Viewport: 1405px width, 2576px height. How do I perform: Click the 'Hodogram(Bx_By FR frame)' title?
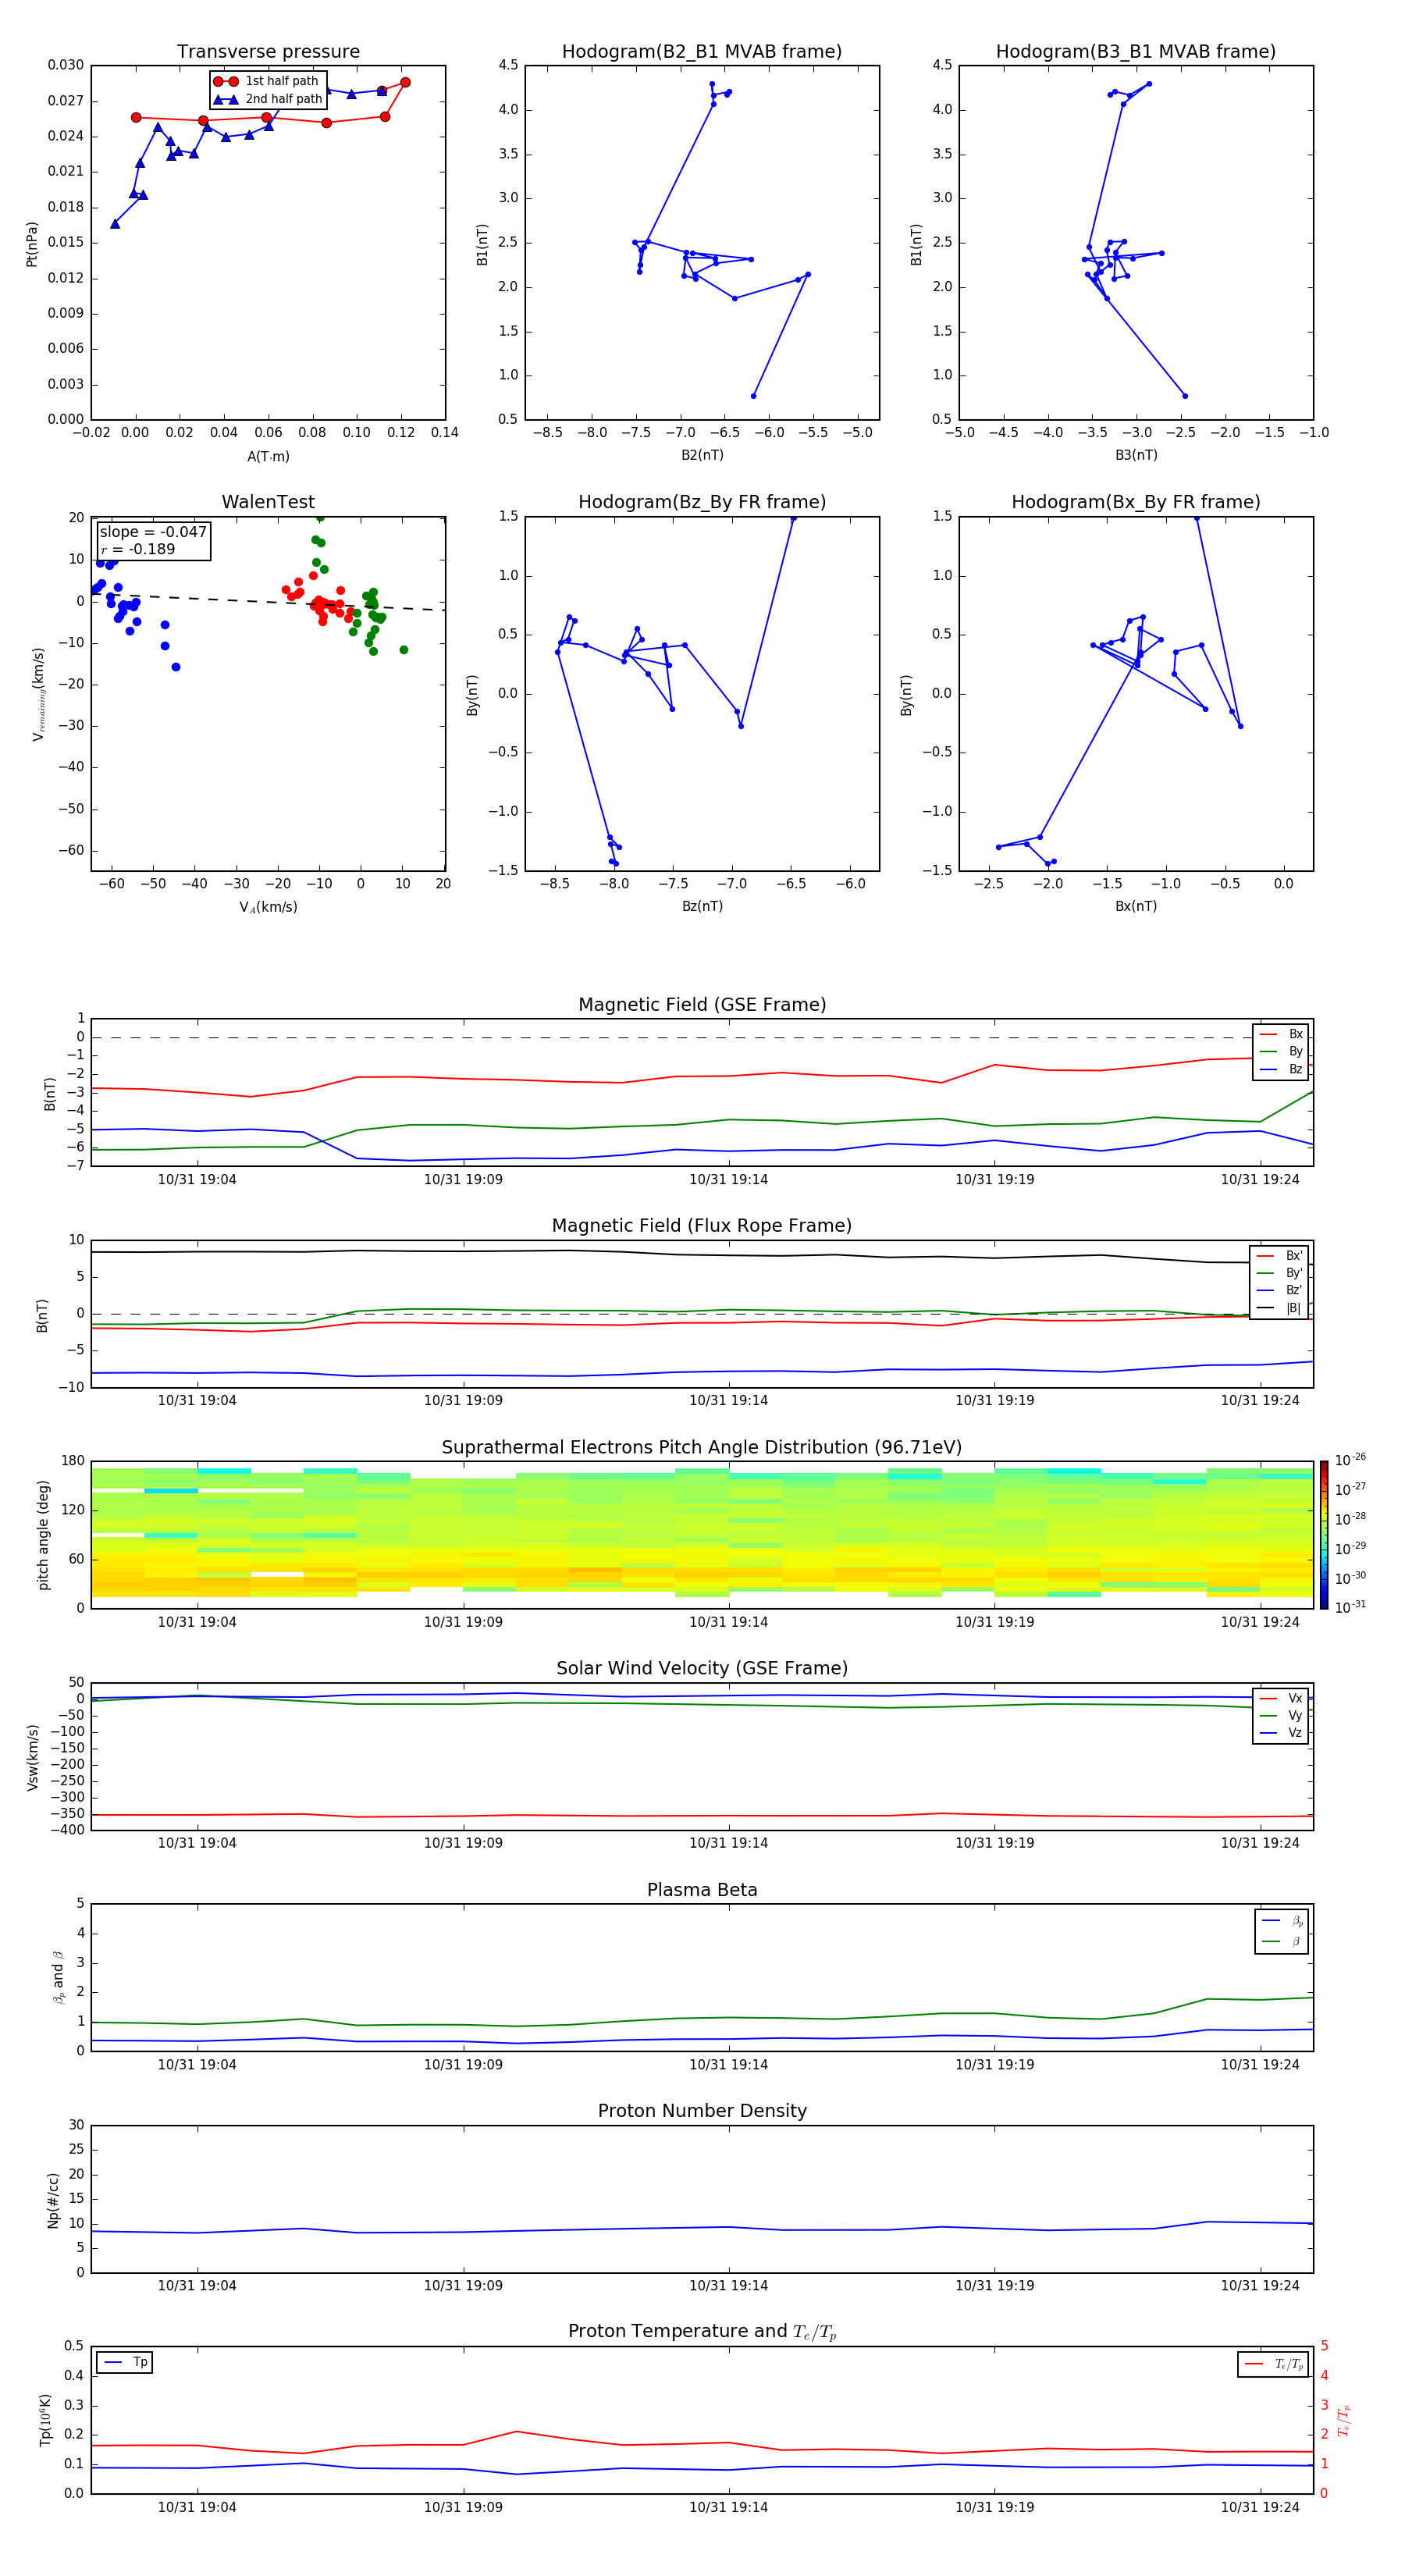(x=1135, y=502)
